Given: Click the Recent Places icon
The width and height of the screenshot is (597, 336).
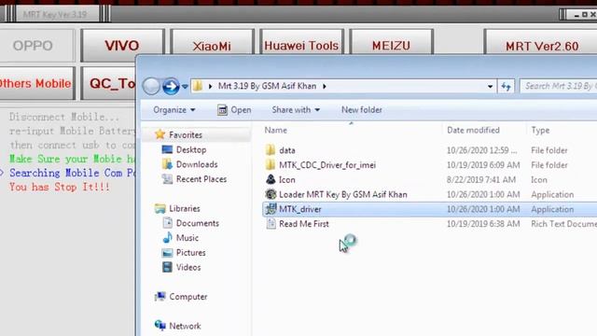Looking at the screenshot, I should coord(167,179).
